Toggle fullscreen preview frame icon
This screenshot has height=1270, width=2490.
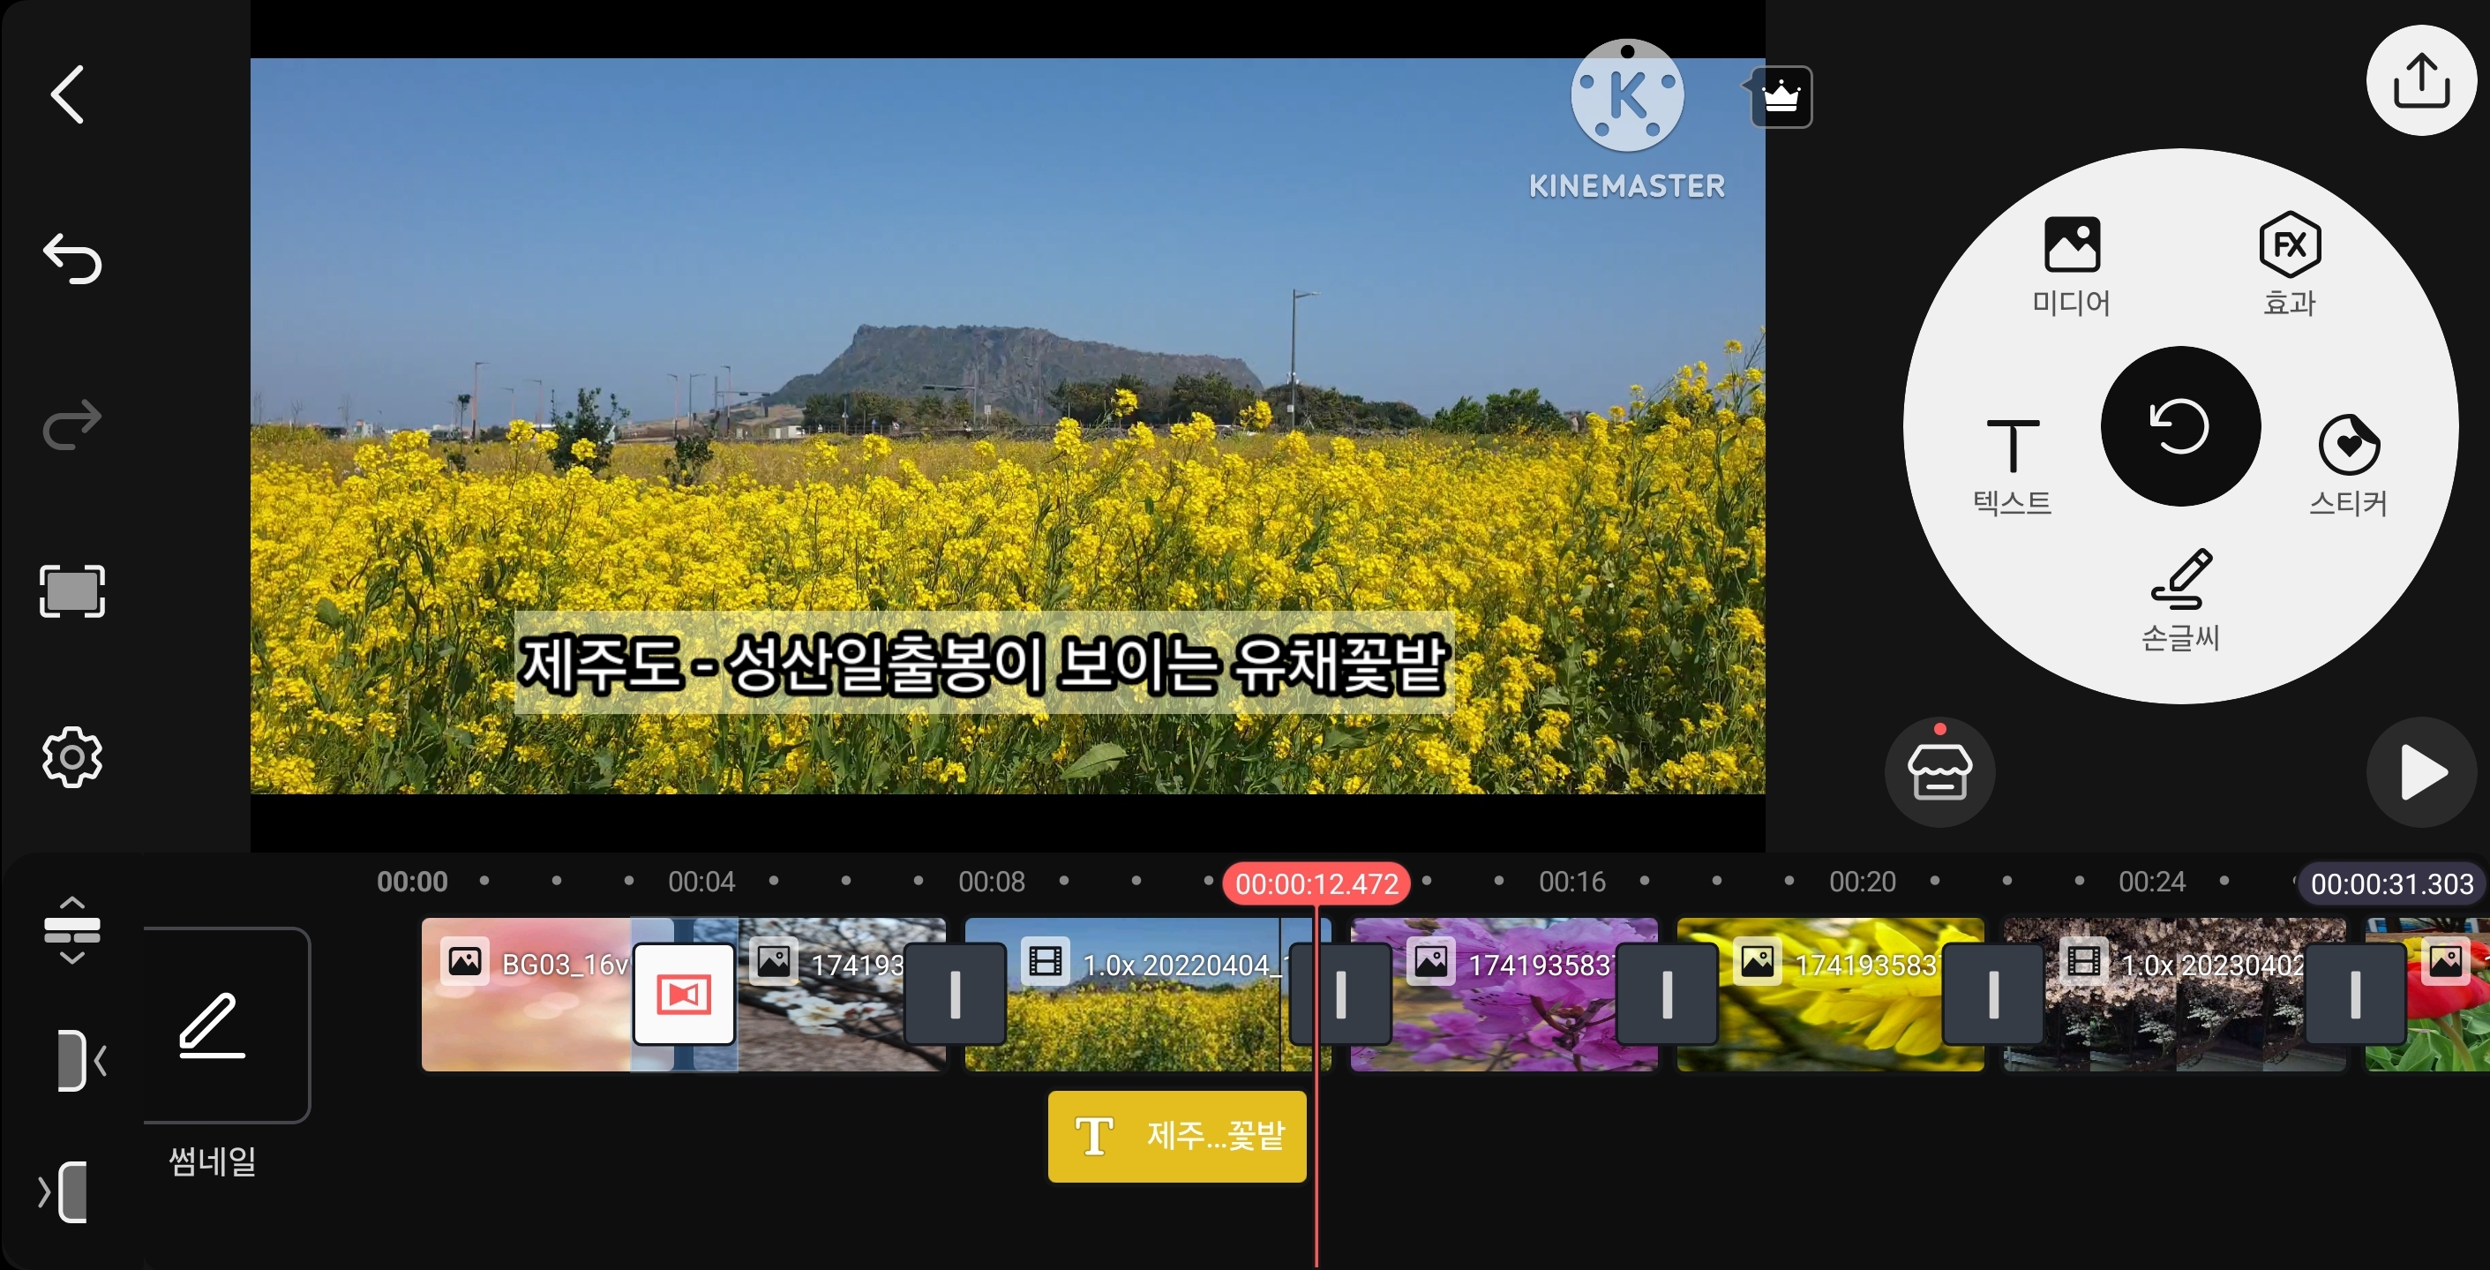(x=72, y=590)
